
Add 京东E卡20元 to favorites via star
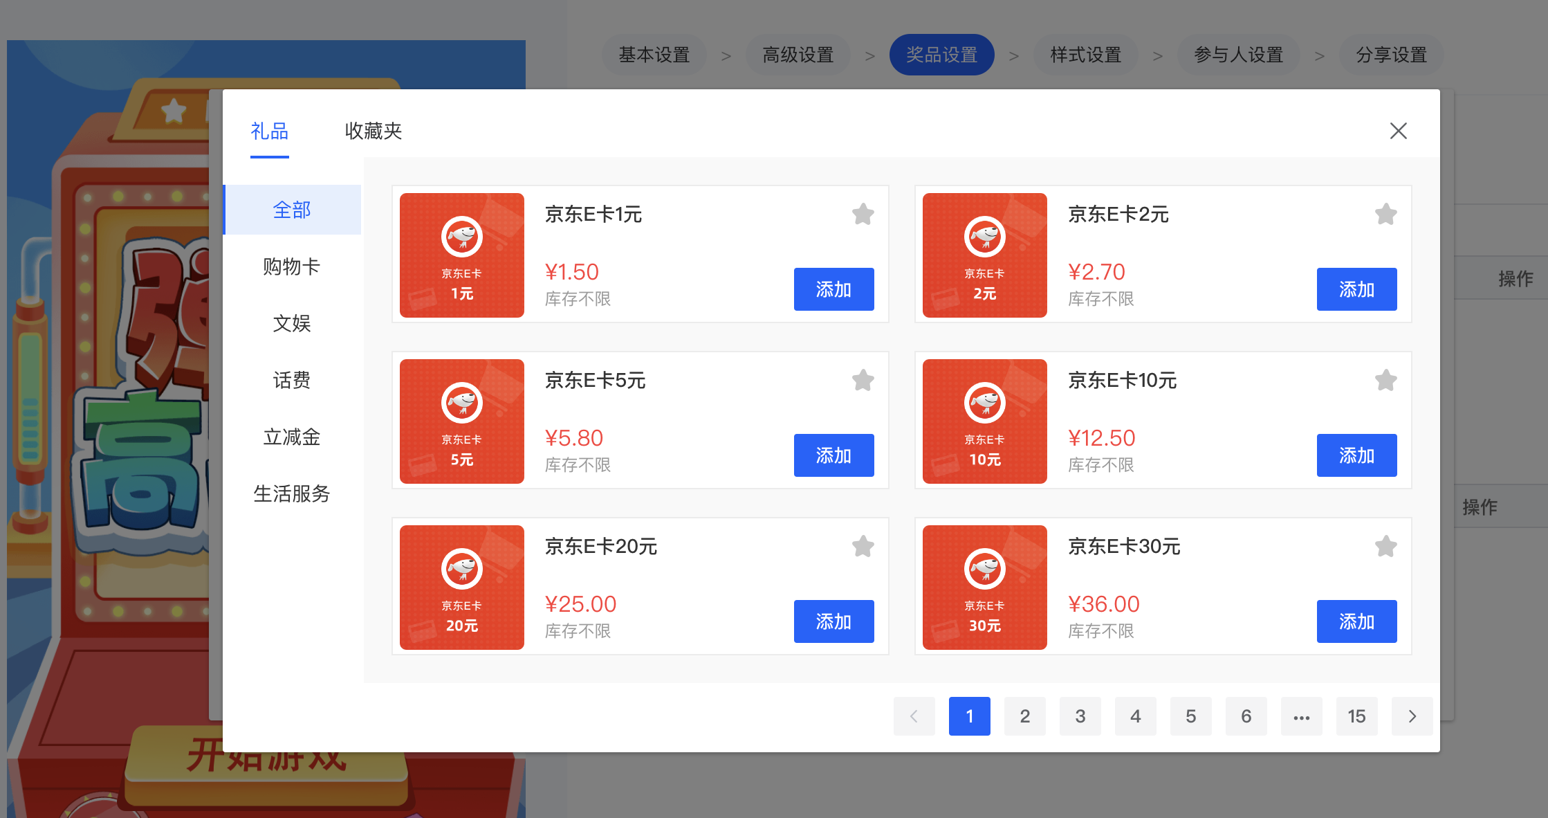tap(863, 546)
